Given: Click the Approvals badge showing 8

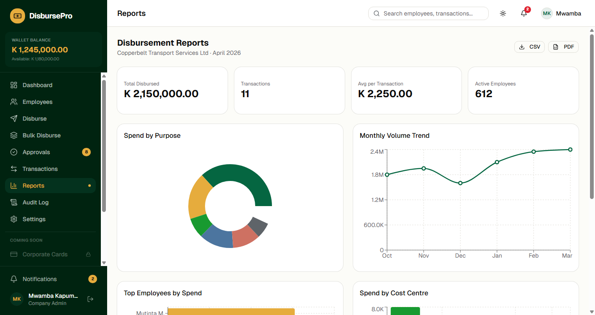Looking at the screenshot, I should coord(86,152).
